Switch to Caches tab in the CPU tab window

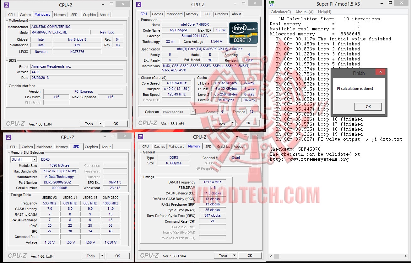click(x=158, y=14)
